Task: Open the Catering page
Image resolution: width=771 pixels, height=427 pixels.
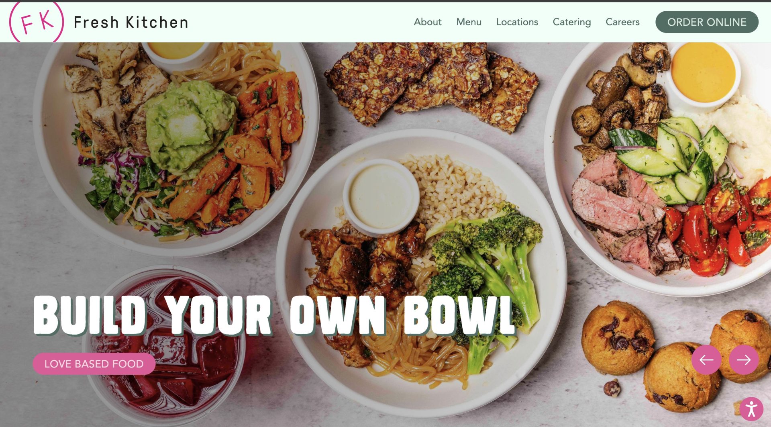Action: [x=571, y=22]
